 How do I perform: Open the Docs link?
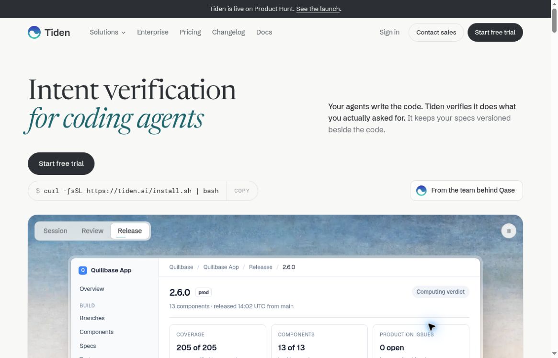pos(264,32)
